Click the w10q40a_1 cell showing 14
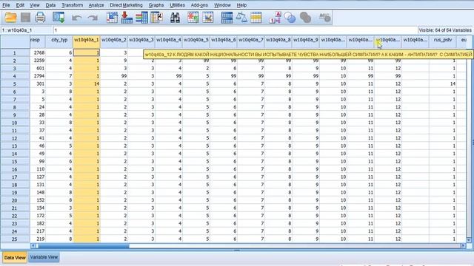This screenshot has height=266, width=474. click(x=87, y=83)
